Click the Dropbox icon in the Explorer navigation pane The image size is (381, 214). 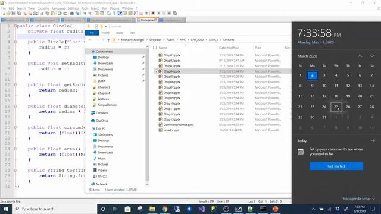93,113
